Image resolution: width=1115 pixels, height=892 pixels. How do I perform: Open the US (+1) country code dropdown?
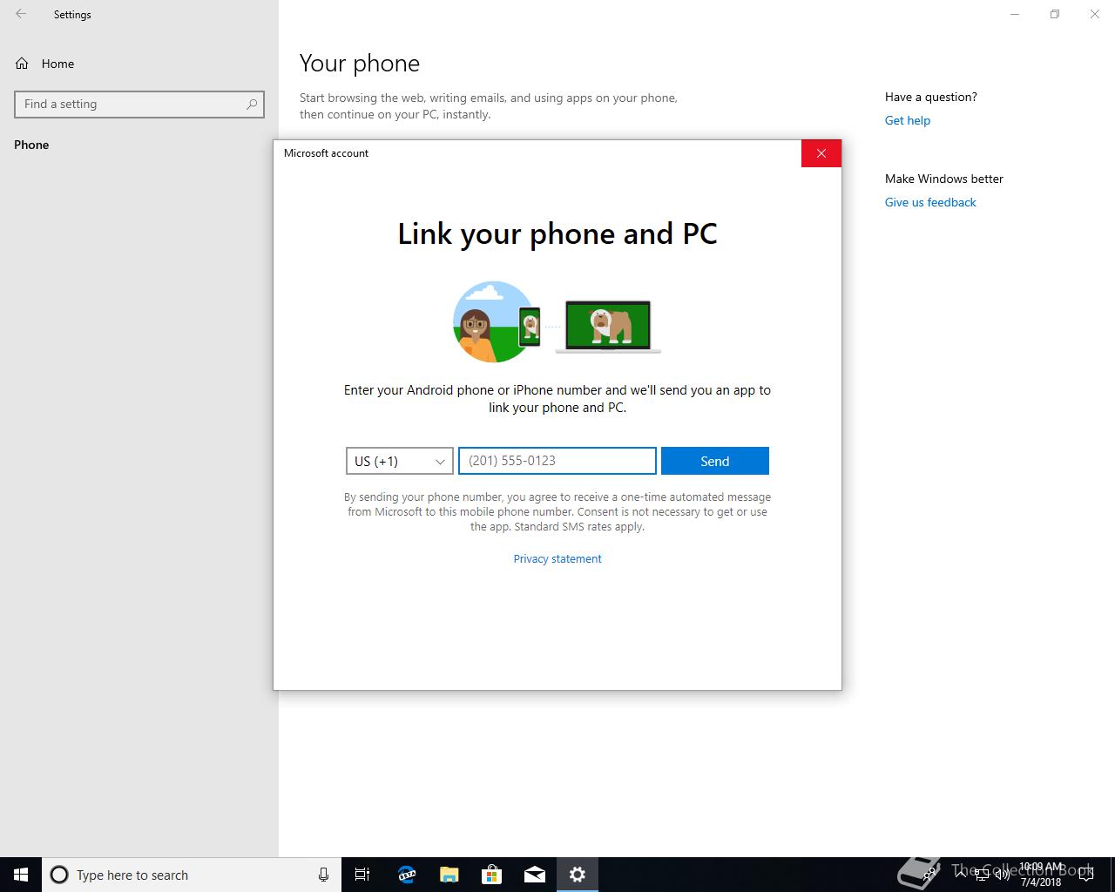pyautogui.click(x=400, y=461)
